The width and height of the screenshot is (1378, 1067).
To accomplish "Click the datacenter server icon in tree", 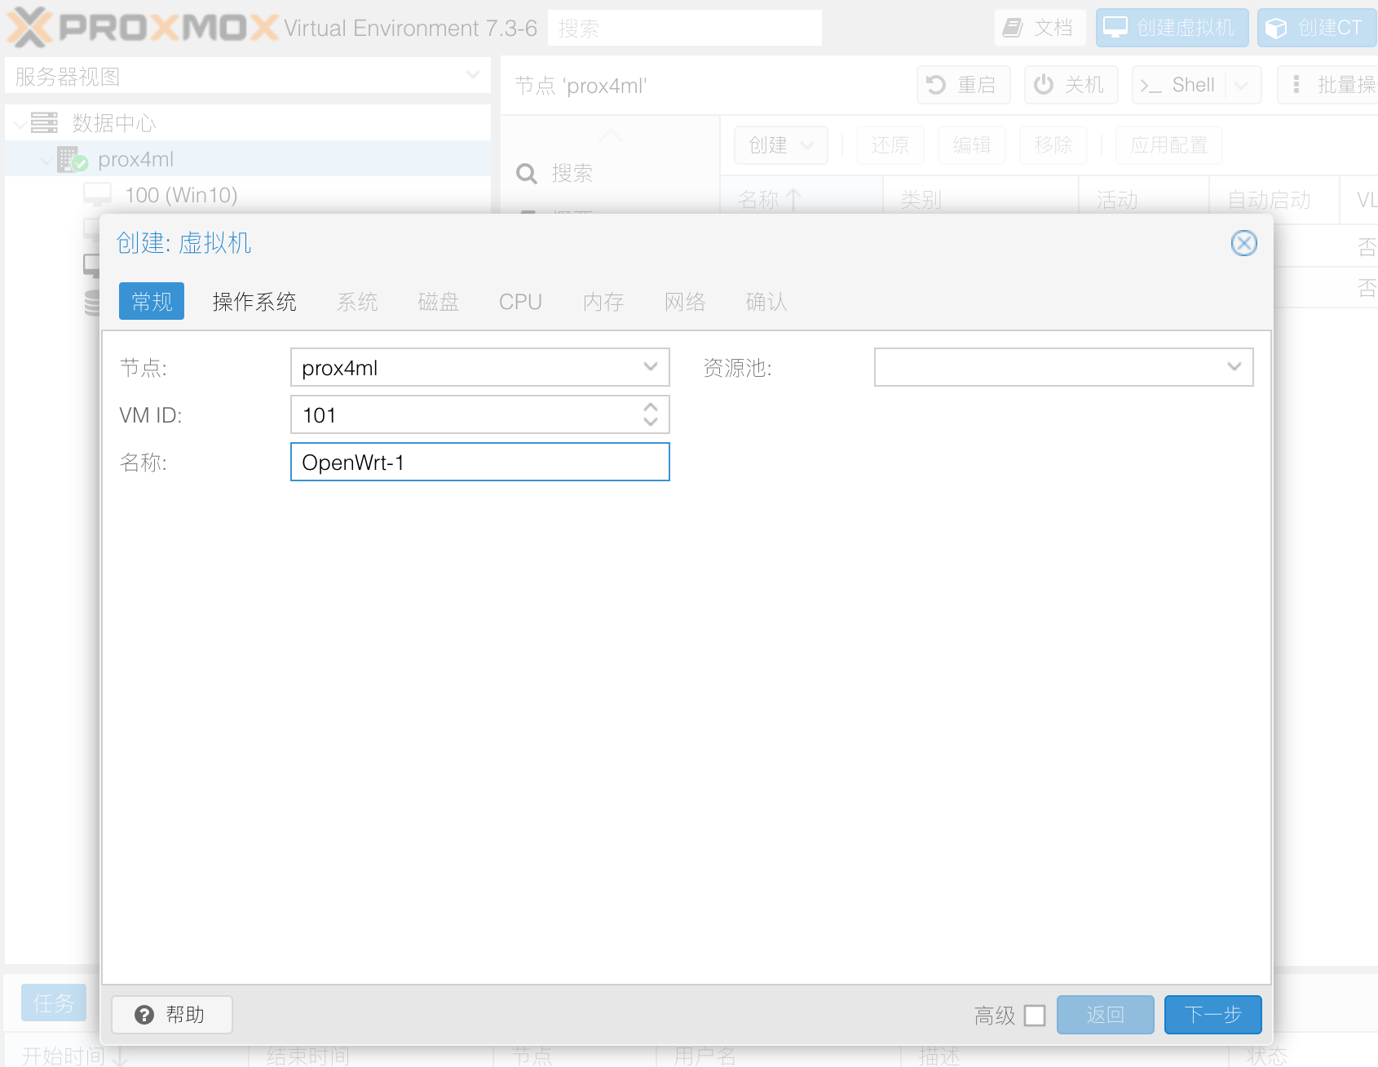I will [44, 122].
